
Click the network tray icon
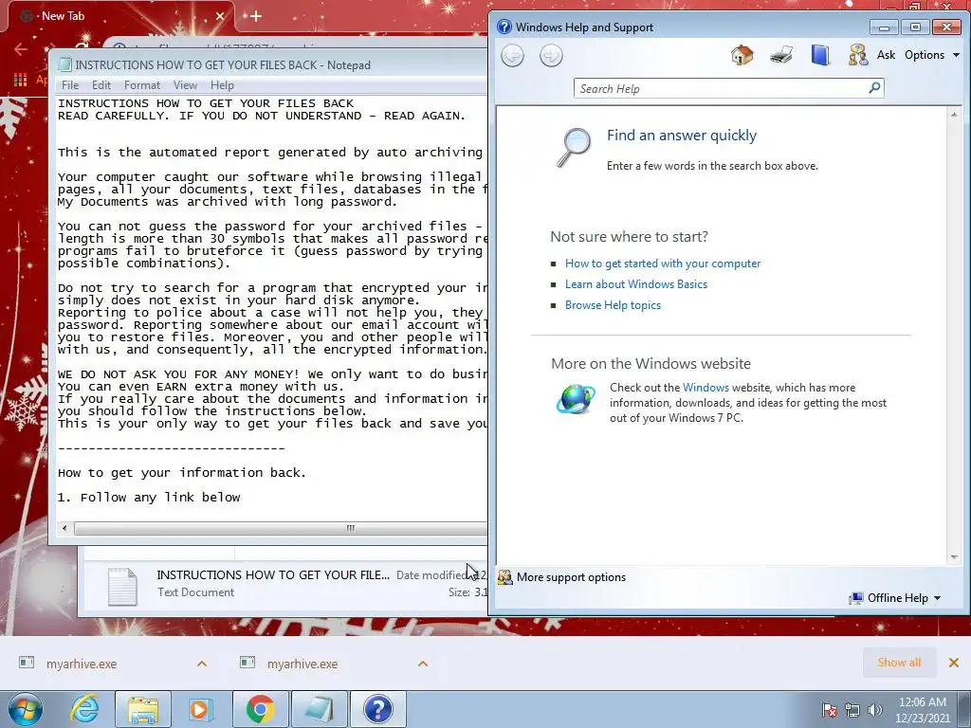852,710
